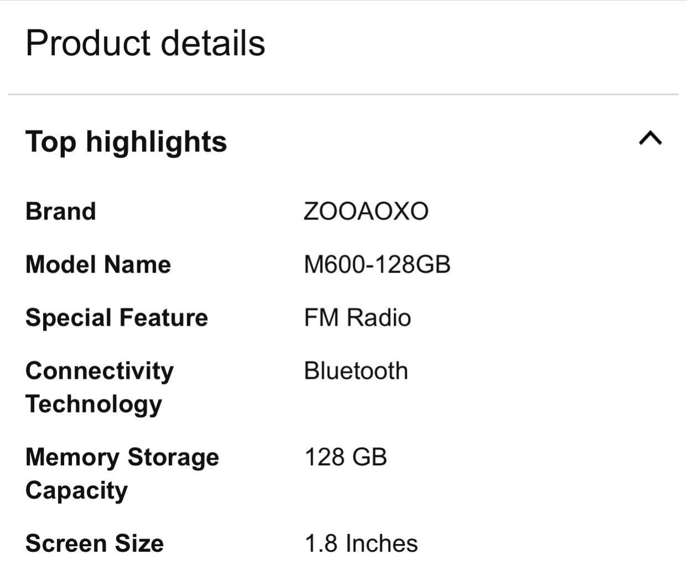Collapse the Top highlights chevron arrow
This screenshot has height=575, width=687.
[x=650, y=138]
